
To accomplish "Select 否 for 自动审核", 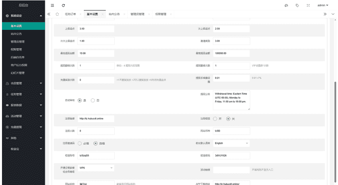I will 93,101.
